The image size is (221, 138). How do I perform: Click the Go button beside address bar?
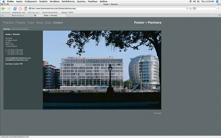(x=190, y=9)
